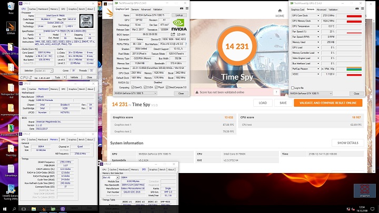The width and height of the screenshot is (379, 213).
Task: Click the LOAD button in 3DMark
Action: [263, 103]
